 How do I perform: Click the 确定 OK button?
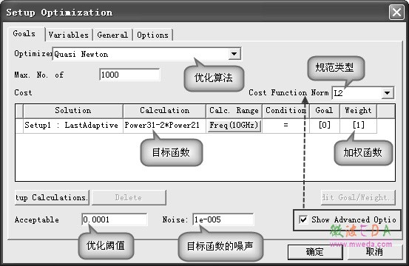pyautogui.click(x=315, y=252)
